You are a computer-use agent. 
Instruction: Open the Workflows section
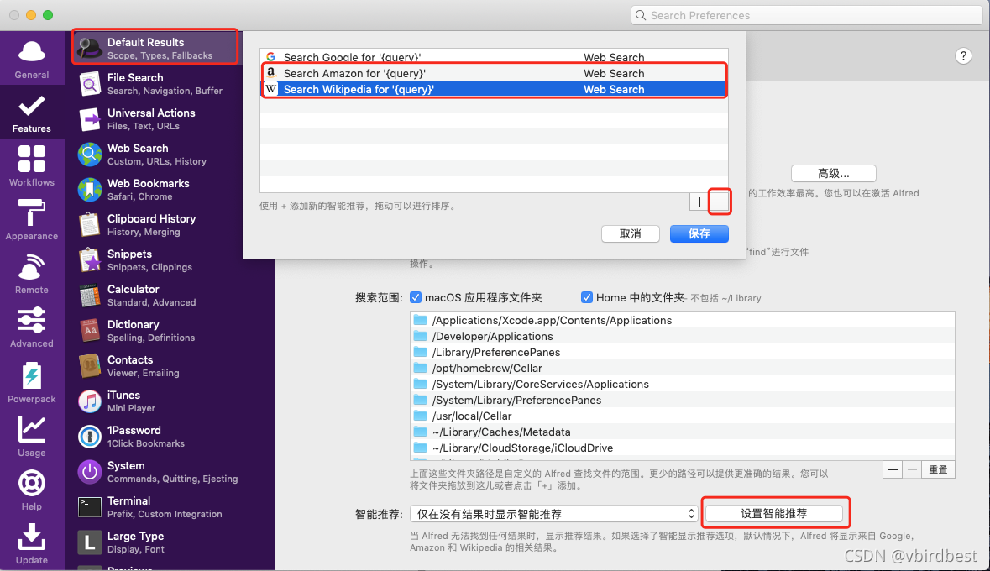pyautogui.click(x=32, y=166)
